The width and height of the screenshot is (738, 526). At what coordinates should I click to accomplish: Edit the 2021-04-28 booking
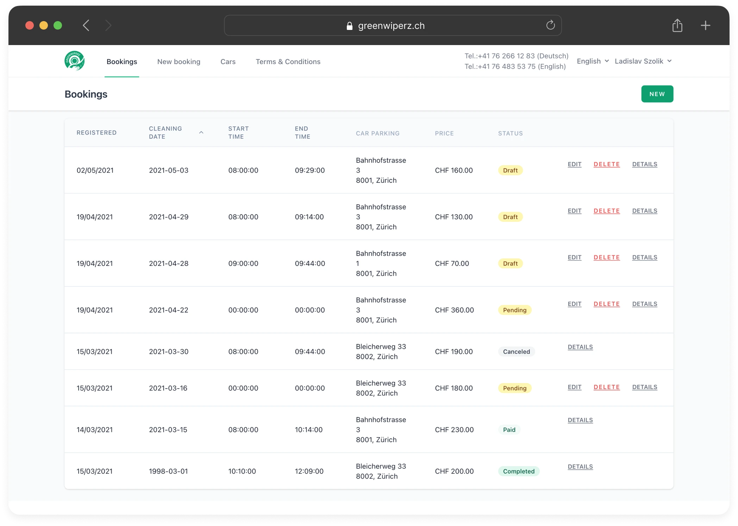[574, 257]
